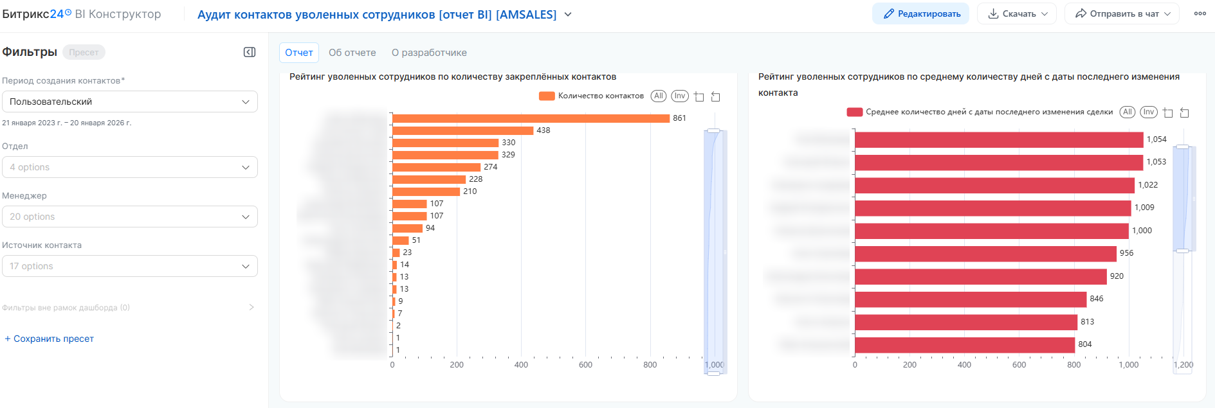Open the Отдел filter dropdown
1215x408 pixels.
tap(129, 167)
